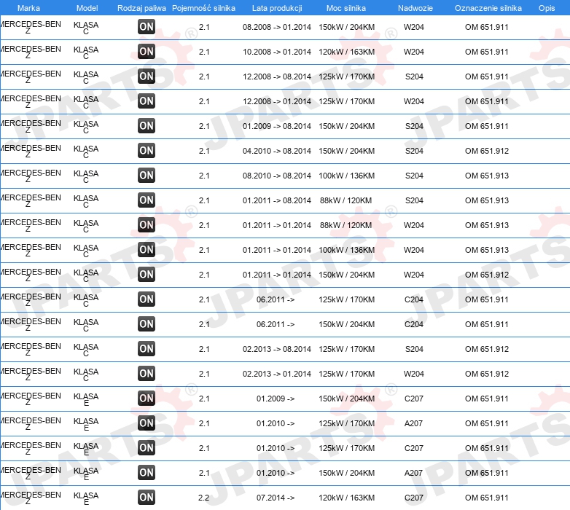Click the Lata produkcji column header
Screen dimensions: 570x510
(277, 8)
